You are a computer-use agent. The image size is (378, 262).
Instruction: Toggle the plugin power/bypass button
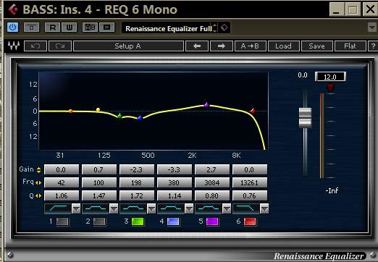12,28
